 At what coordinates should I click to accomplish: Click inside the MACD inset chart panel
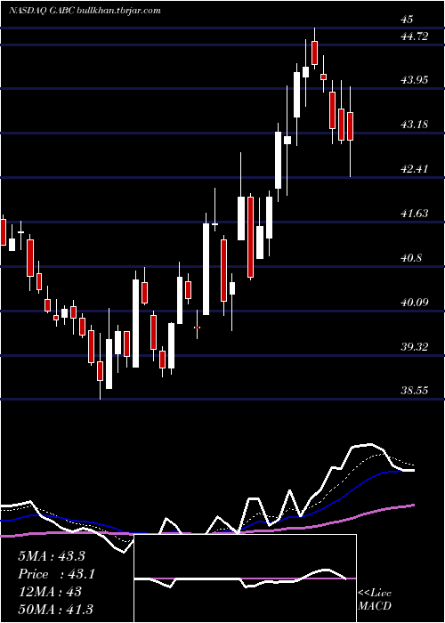pos(245,578)
